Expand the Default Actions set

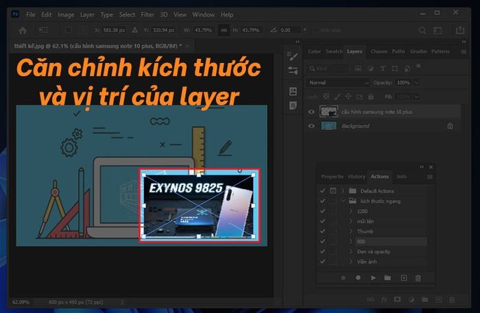343,190
